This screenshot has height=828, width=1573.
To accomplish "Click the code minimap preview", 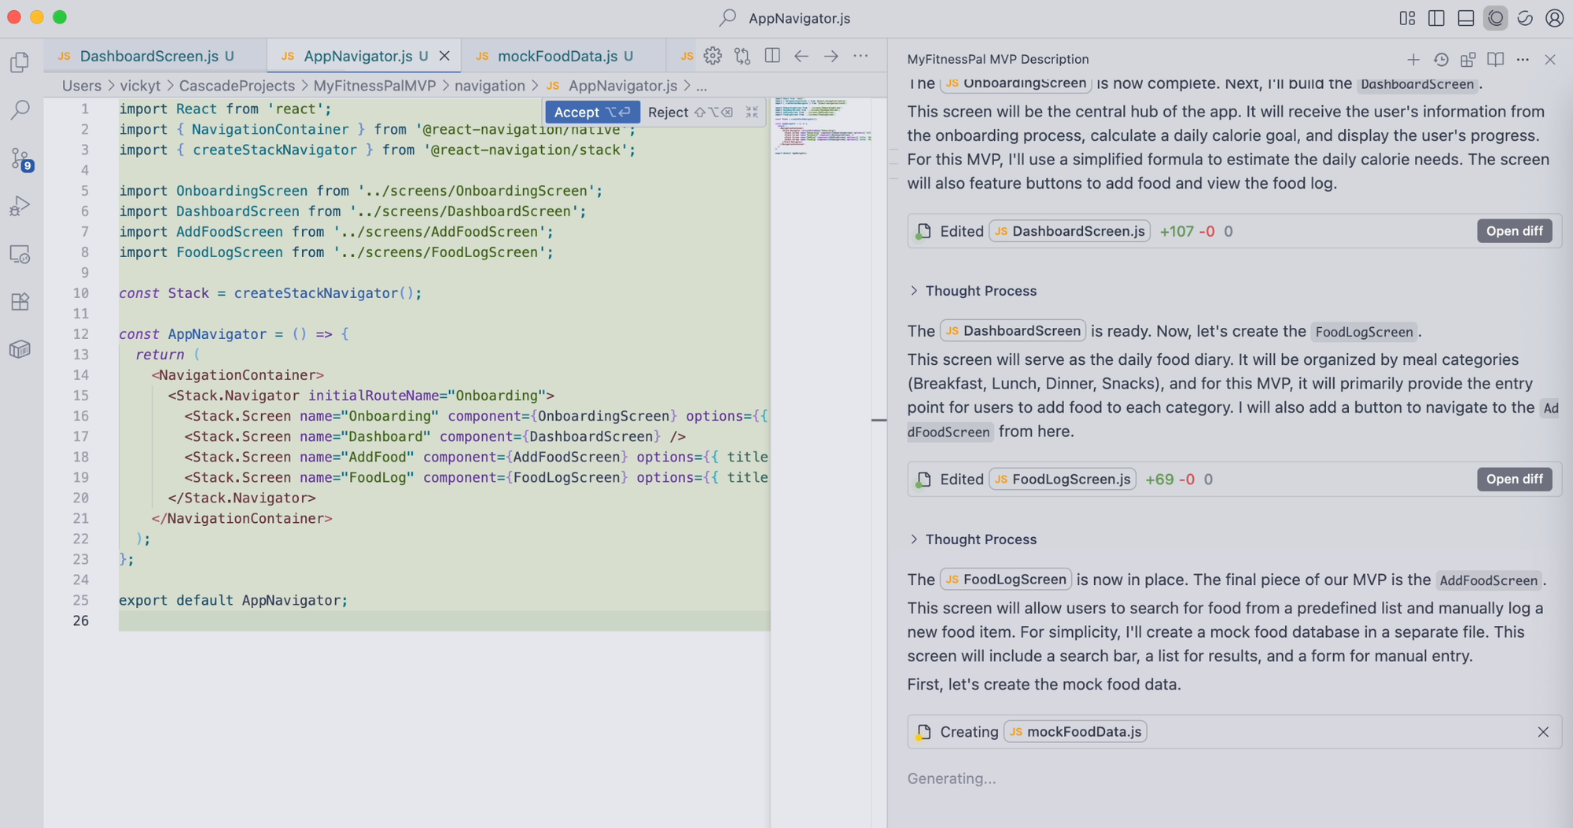I will click(x=822, y=126).
